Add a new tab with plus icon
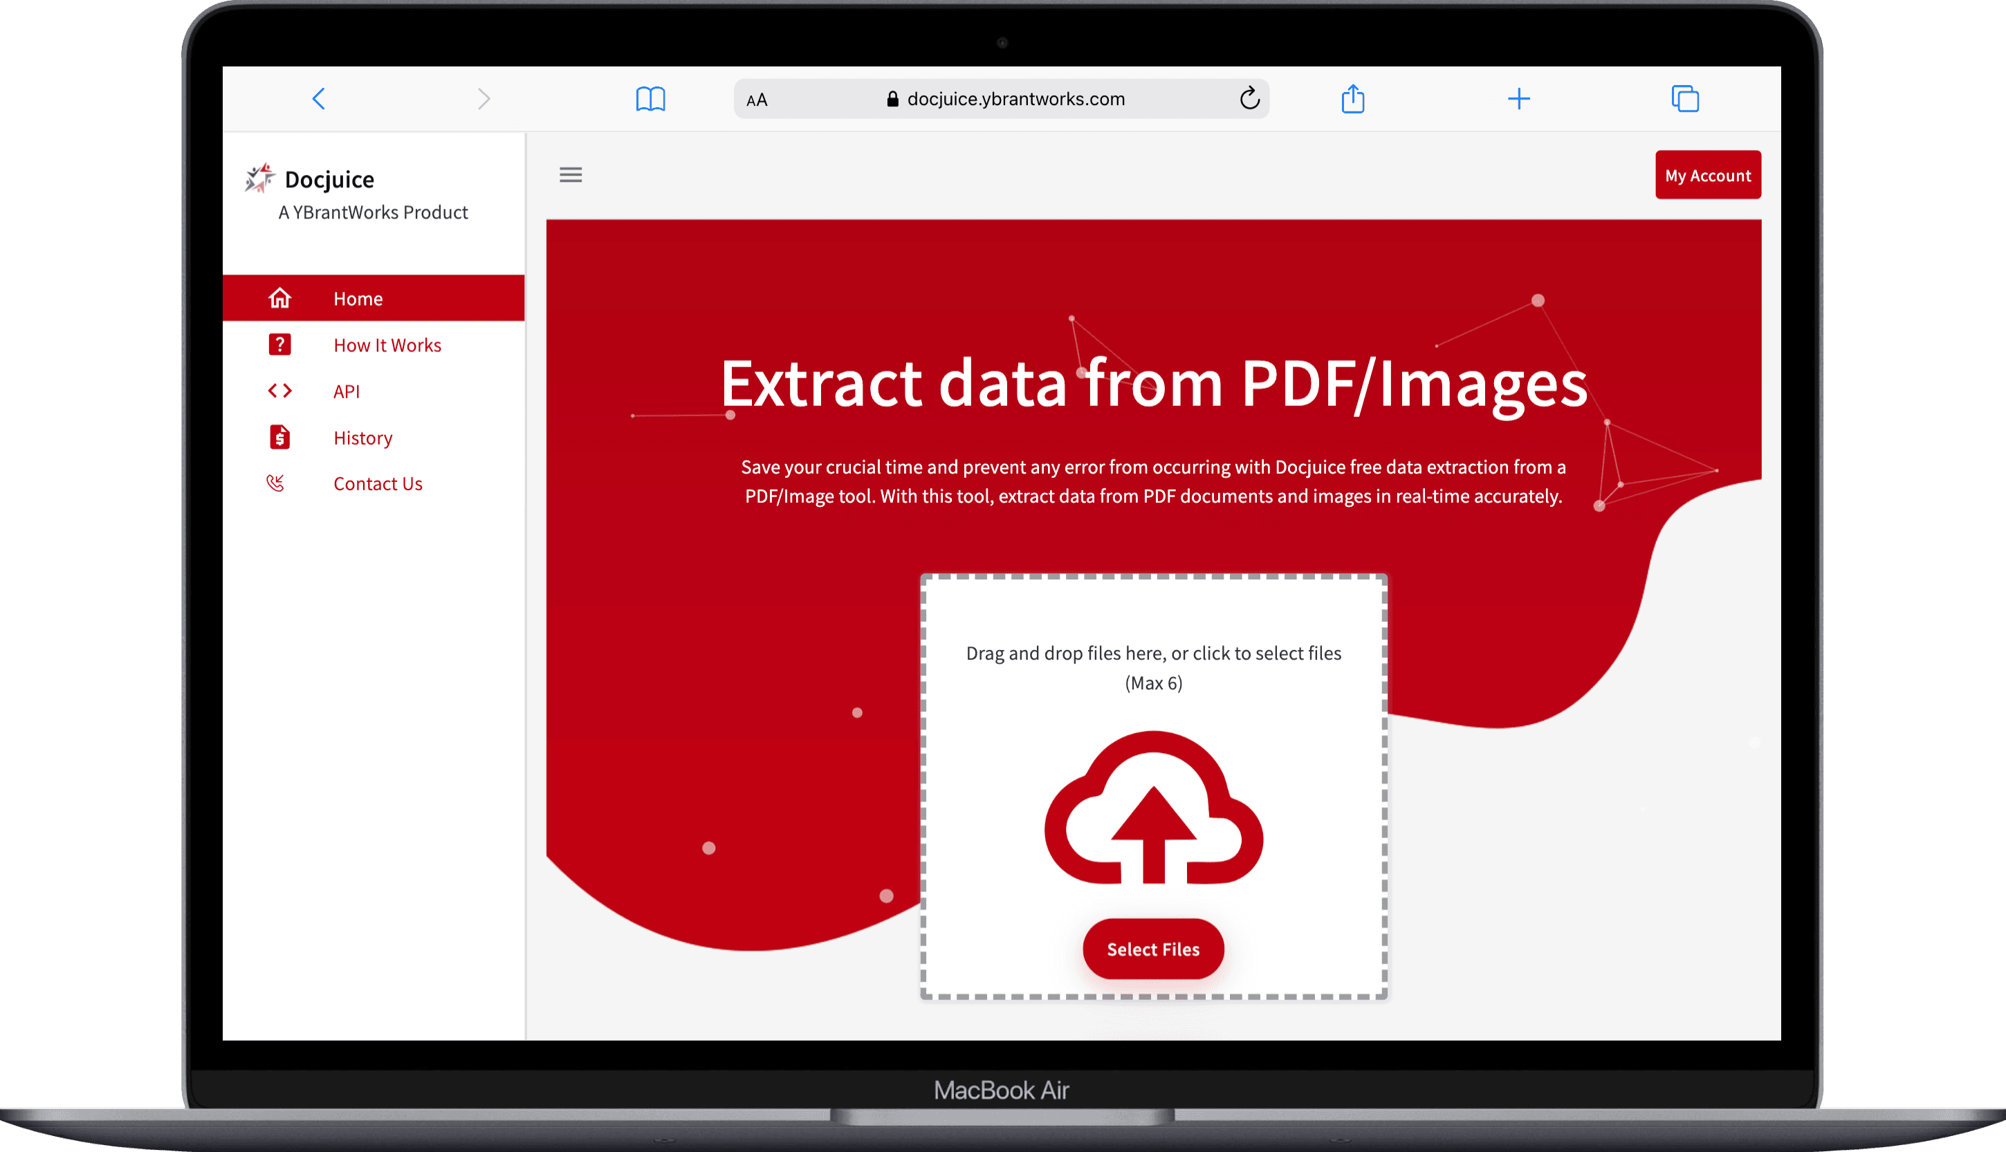This screenshot has height=1152, width=2006. (1518, 99)
